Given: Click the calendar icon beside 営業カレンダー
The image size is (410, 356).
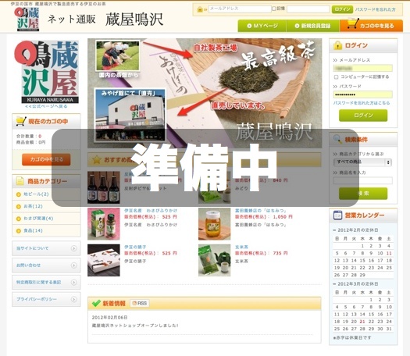Looking at the screenshot, I should coord(337,215).
